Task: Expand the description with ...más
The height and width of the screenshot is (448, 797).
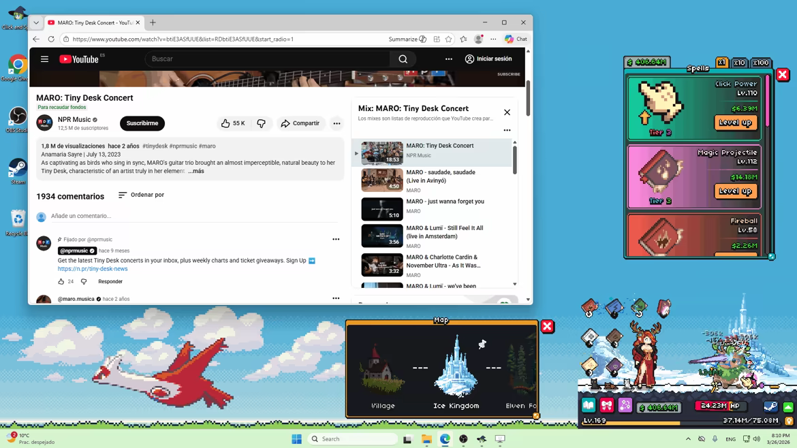Action: click(x=196, y=171)
